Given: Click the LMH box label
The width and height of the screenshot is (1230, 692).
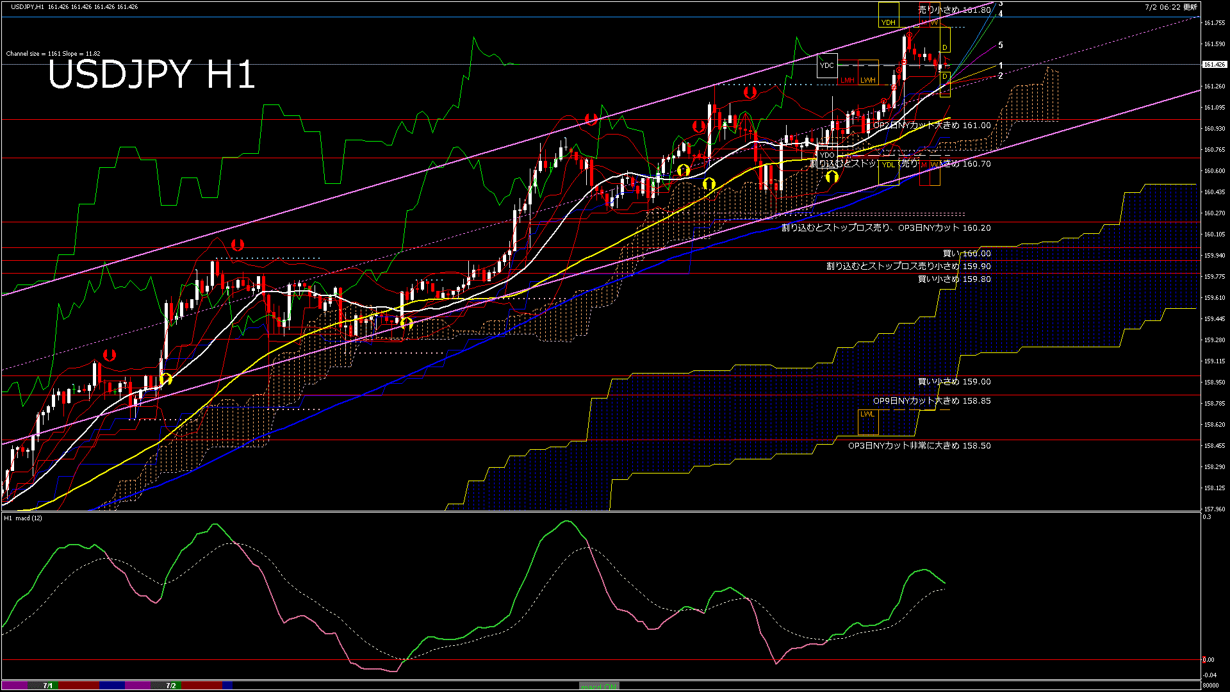Looking at the screenshot, I should pos(848,80).
